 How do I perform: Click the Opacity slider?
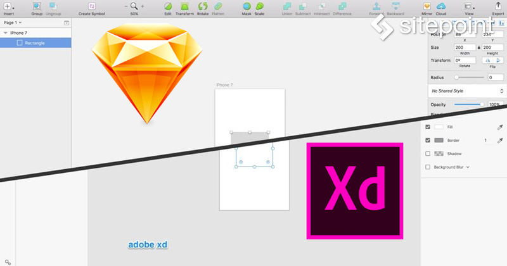pos(469,104)
